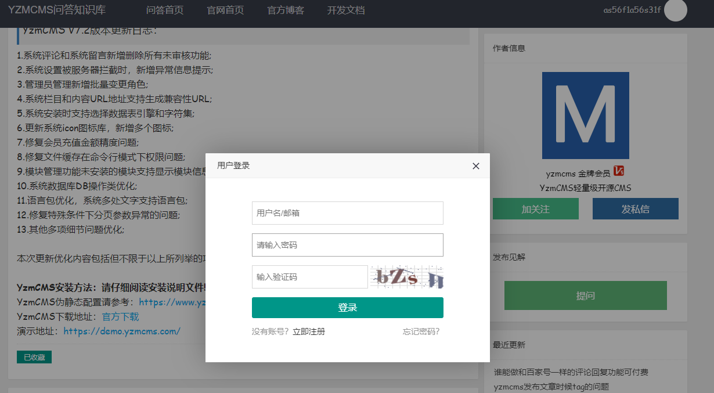Click the text YzmCMS轻量级开源CMS
The height and width of the screenshot is (393, 714).
coord(585,188)
